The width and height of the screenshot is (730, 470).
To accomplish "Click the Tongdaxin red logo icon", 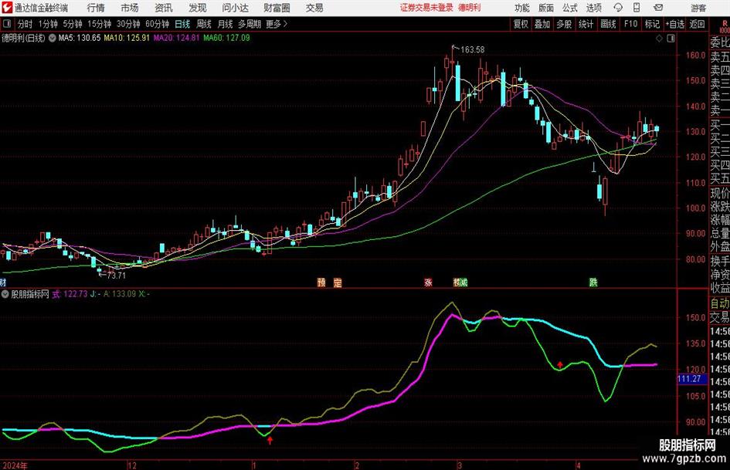I will coord(7,8).
